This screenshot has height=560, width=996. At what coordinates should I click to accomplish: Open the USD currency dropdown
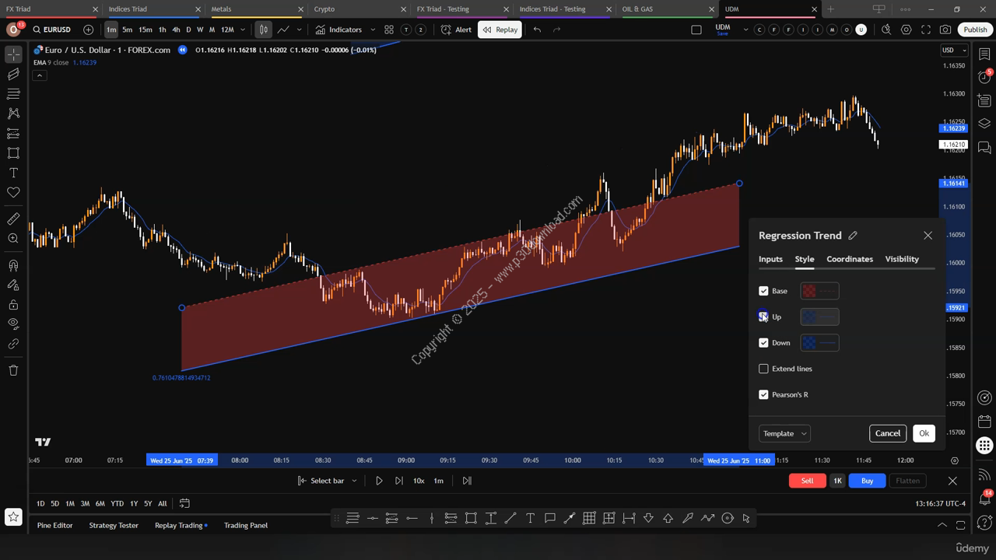953,50
